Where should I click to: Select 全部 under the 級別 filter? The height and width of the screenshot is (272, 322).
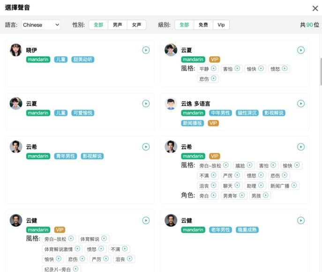coord(184,25)
